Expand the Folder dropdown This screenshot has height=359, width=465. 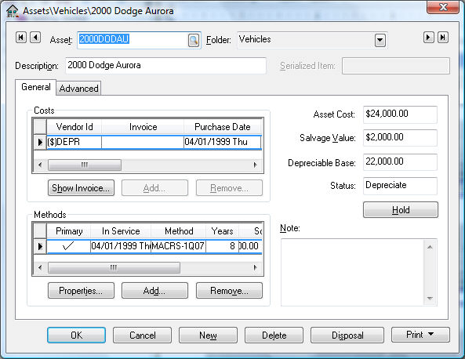point(380,40)
